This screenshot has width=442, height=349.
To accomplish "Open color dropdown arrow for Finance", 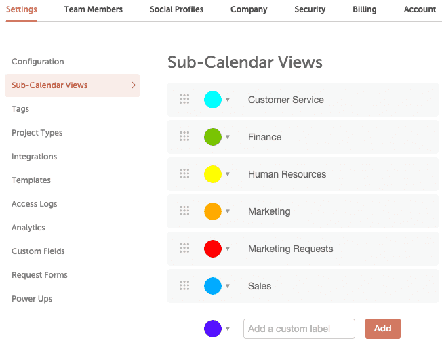I will pos(228,137).
